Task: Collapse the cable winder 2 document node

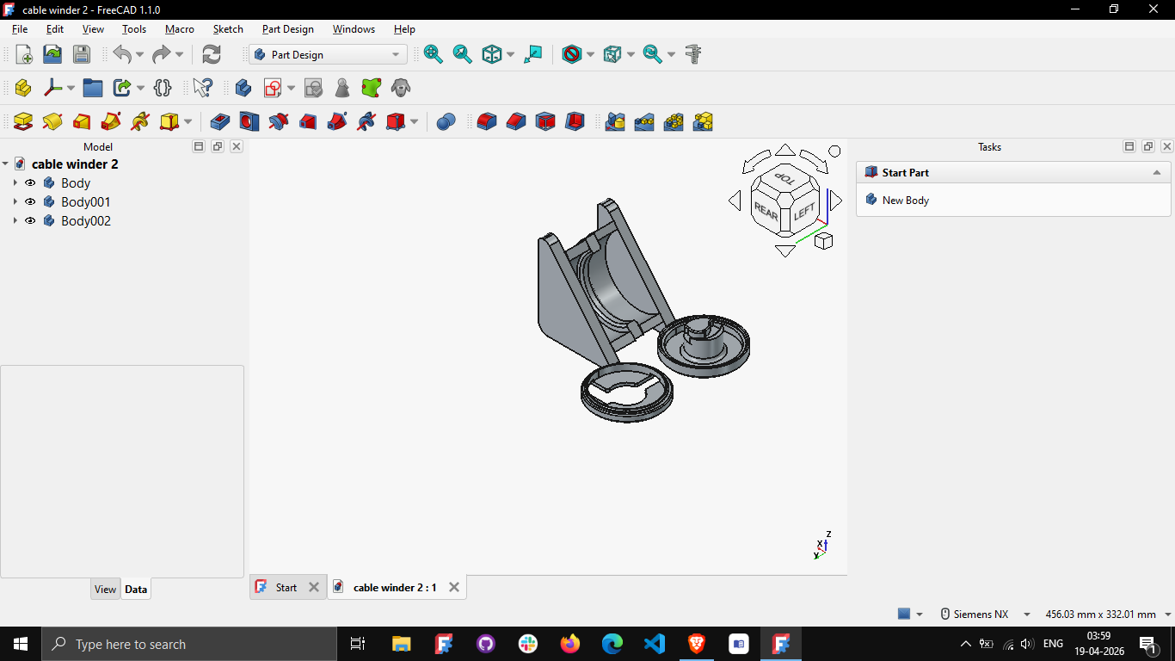Action: pyautogui.click(x=5, y=164)
